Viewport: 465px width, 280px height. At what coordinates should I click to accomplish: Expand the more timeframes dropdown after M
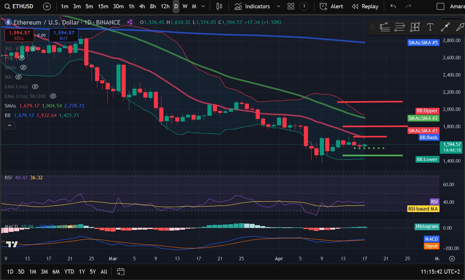coord(203,6)
